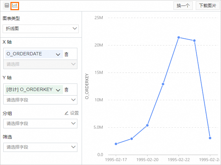Expand the O_ORDERKEY aggregate dropdown
Screen dimensions: 221x165
[58, 90]
